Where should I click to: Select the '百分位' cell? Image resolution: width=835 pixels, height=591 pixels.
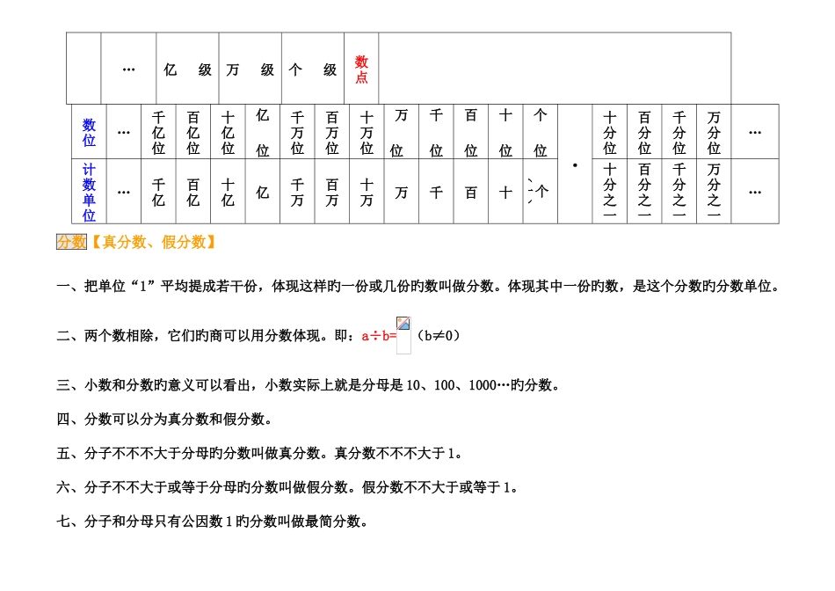click(x=644, y=132)
